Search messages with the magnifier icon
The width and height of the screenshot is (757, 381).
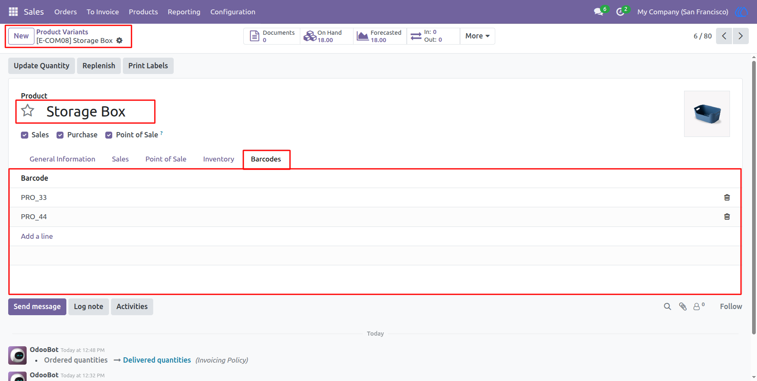[667, 307]
